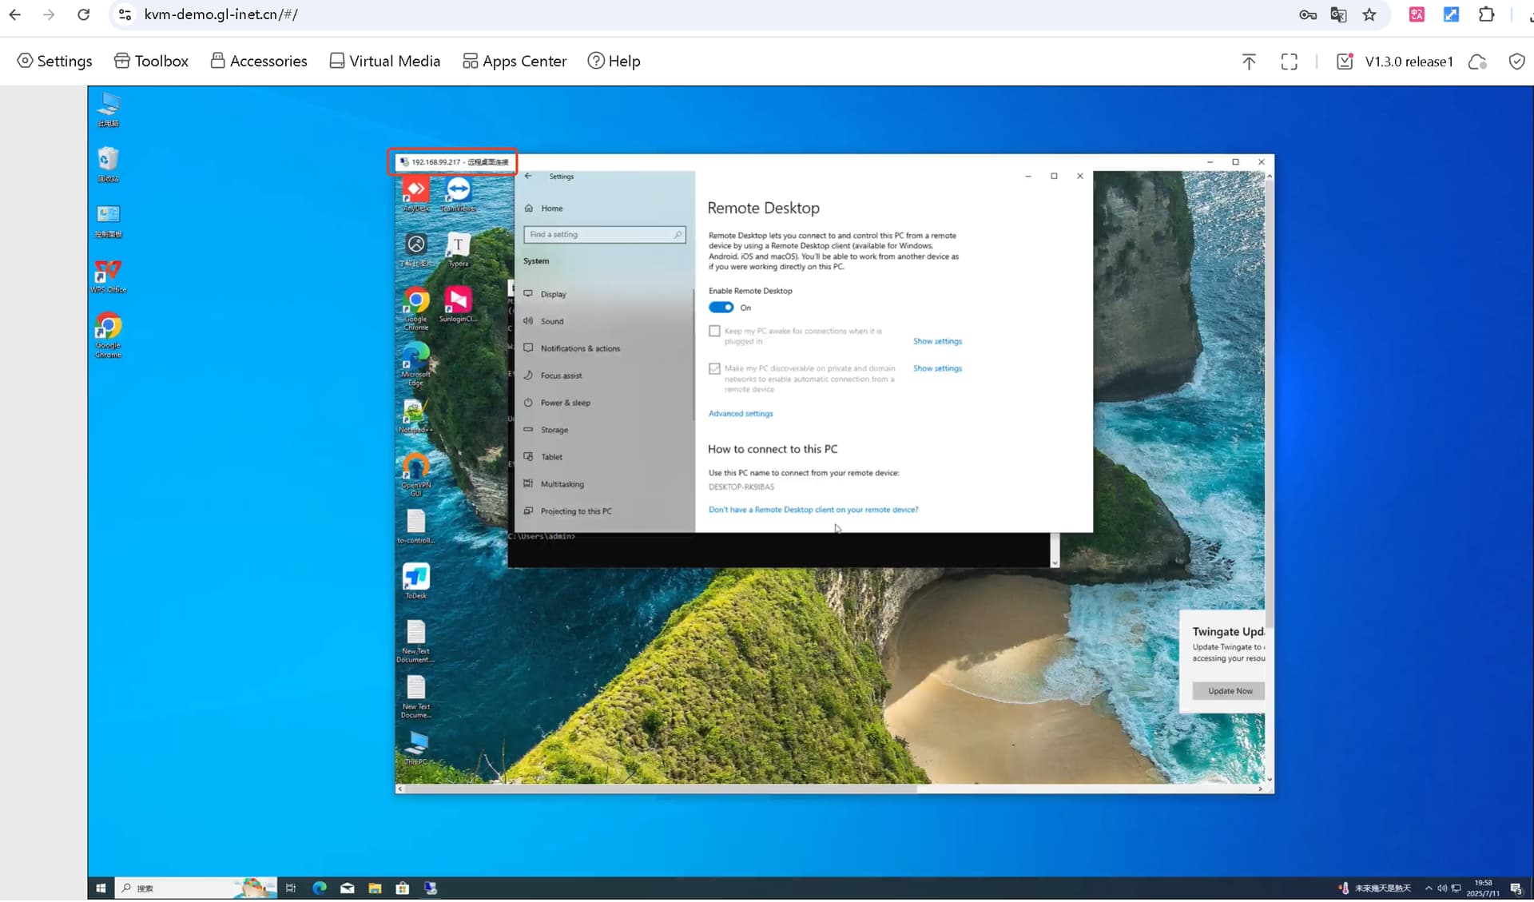The width and height of the screenshot is (1534, 902).
Task: Select the Recycle Bin desktop icon
Action: pyautogui.click(x=108, y=165)
